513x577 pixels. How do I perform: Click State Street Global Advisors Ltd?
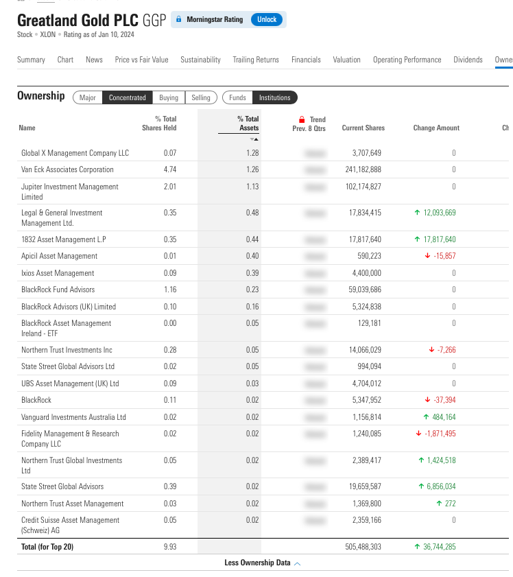68,366
